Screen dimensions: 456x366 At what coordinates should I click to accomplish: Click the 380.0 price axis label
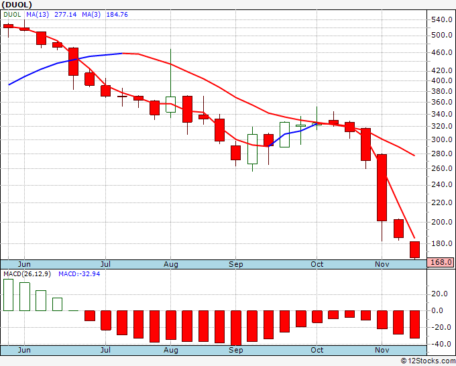pos(442,91)
